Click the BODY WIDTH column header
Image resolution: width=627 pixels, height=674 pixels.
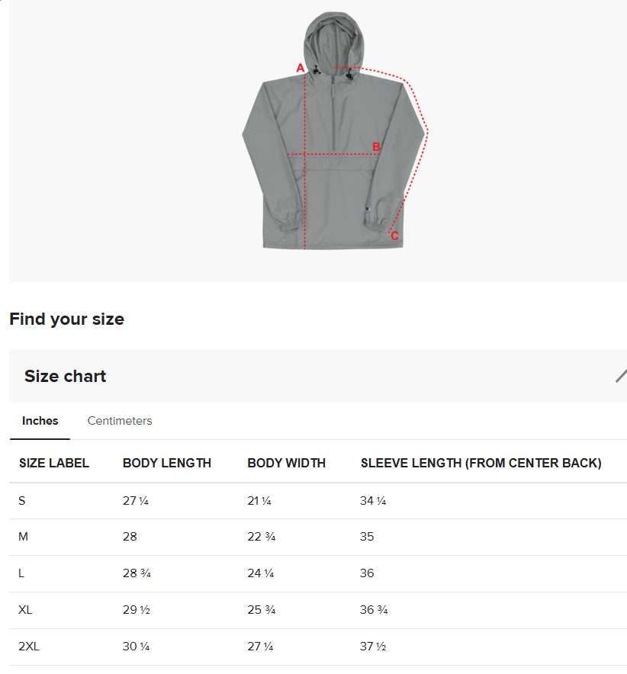coord(286,463)
